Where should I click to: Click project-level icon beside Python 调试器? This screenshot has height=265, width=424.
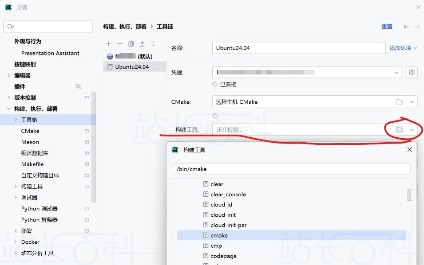tap(87, 209)
